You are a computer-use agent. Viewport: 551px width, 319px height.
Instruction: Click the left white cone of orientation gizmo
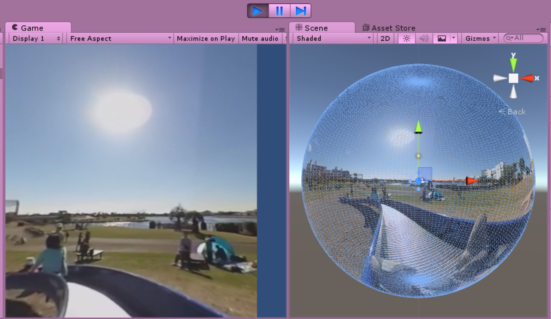(500, 78)
